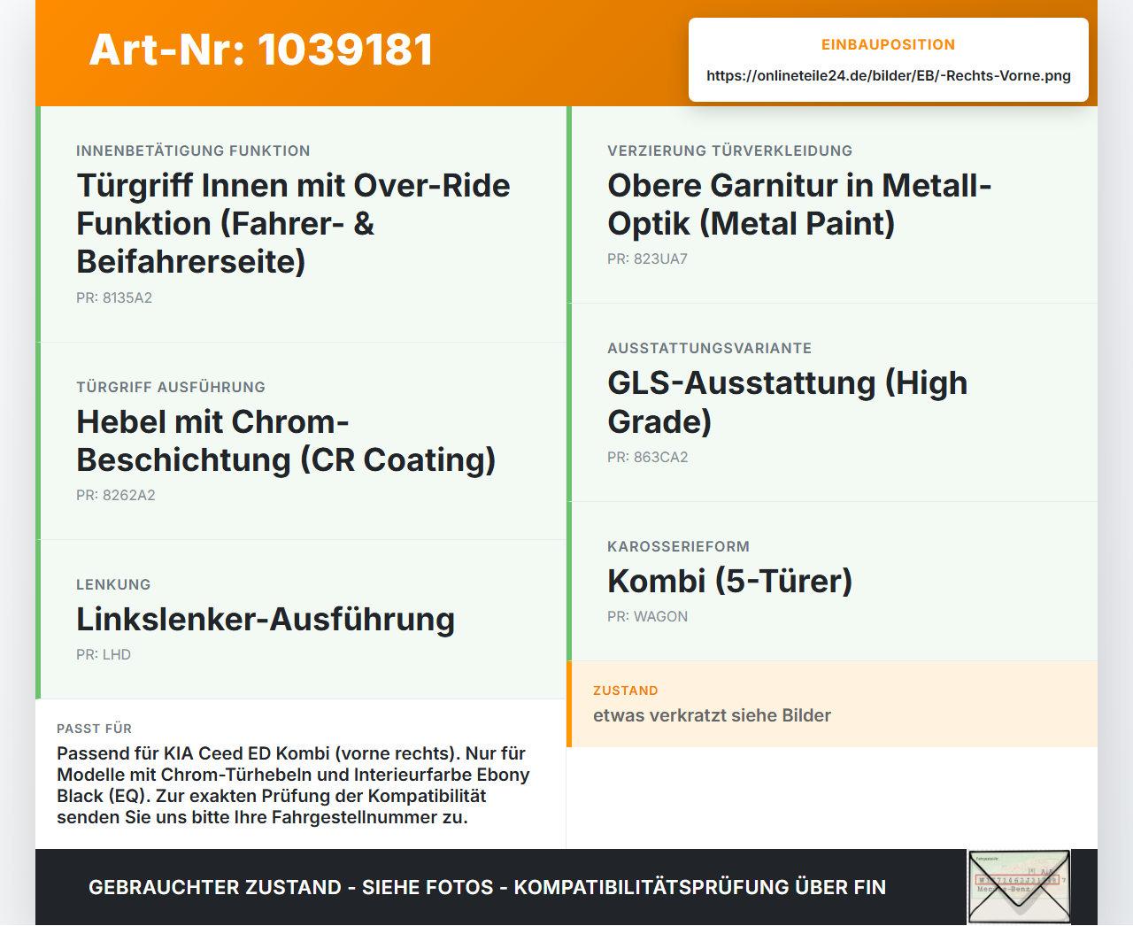Screen dimensions: 1133x926
Task: Click the LENKUNG label
Action: [x=113, y=584]
